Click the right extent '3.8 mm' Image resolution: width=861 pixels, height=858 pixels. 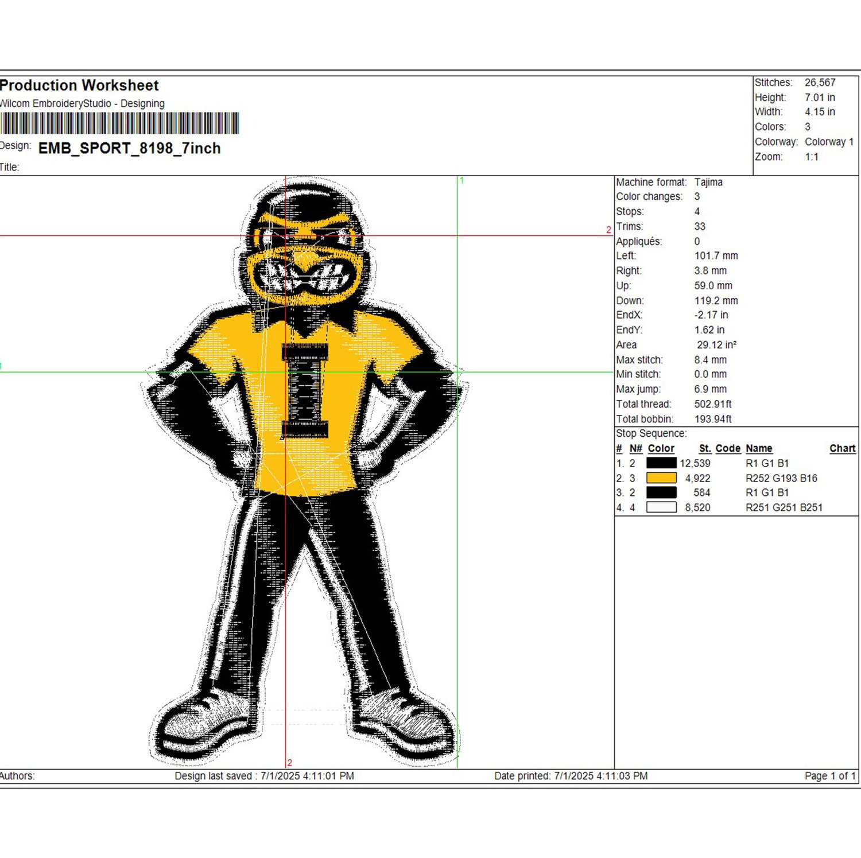click(710, 270)
